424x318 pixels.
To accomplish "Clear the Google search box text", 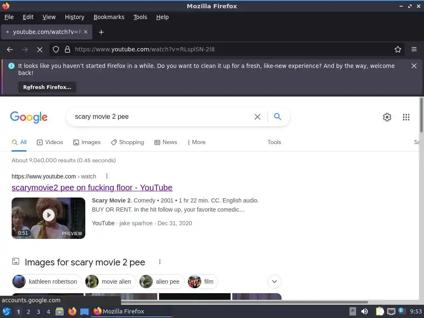I will [x=258, y=116].
